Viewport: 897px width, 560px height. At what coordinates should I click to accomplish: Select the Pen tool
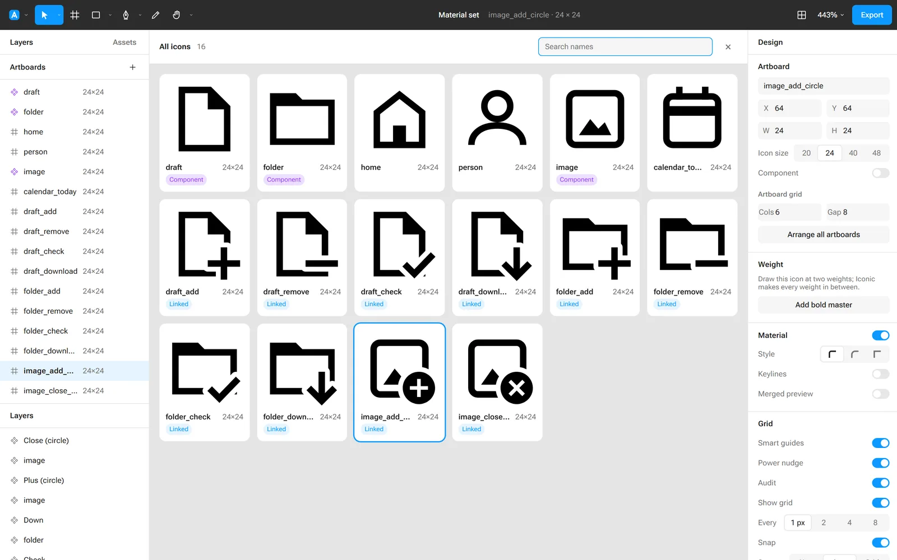pyautogui.click(x=126, y=15)
